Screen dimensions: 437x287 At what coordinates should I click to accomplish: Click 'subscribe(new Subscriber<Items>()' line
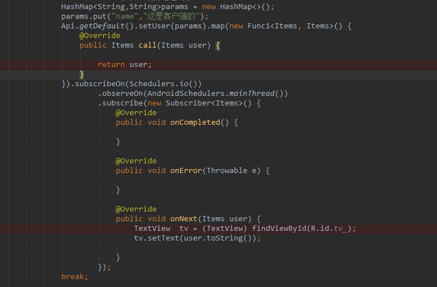[x=179, y=103]
